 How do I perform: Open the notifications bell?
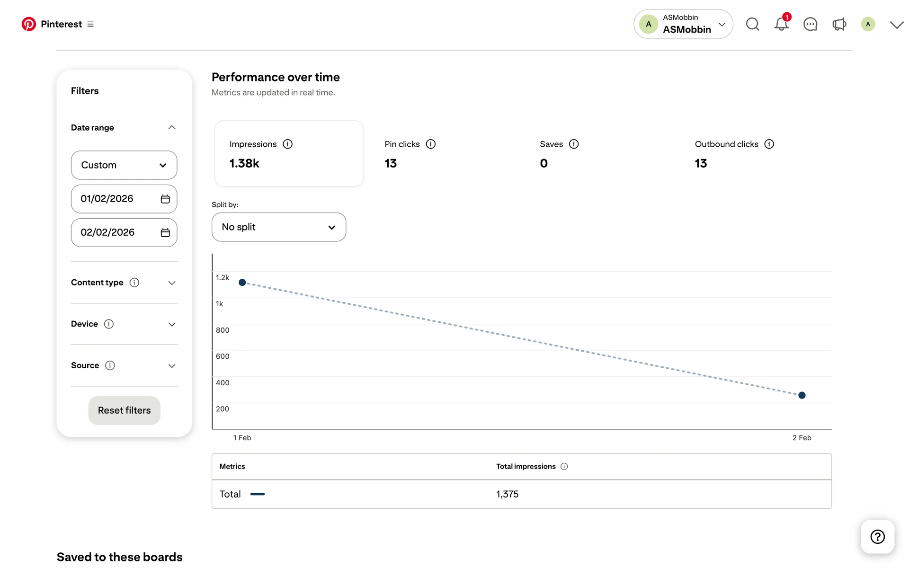pos(781,24)
